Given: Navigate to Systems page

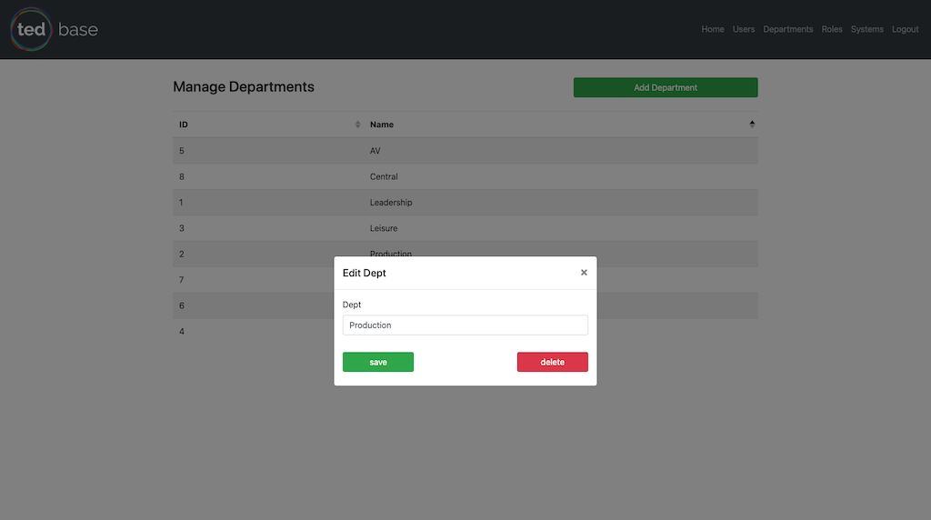Looking at the screenshot, I should 866,29.
